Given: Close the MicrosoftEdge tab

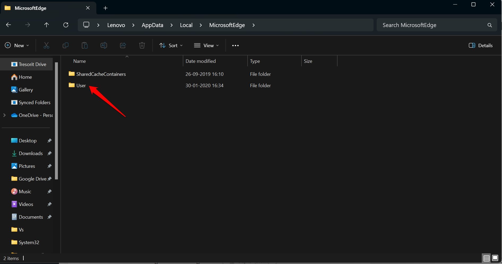Looking at the screenshot, I should (x=88, y=8).
